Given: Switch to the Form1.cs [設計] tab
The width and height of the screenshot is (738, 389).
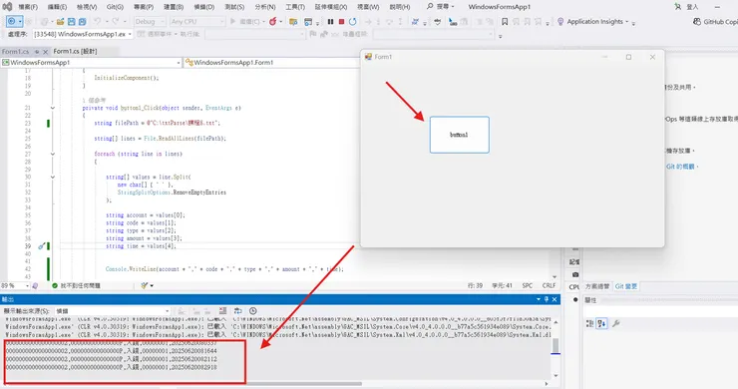Looking at the screenshot, I should pyautogui.click(x=75, y=51).
